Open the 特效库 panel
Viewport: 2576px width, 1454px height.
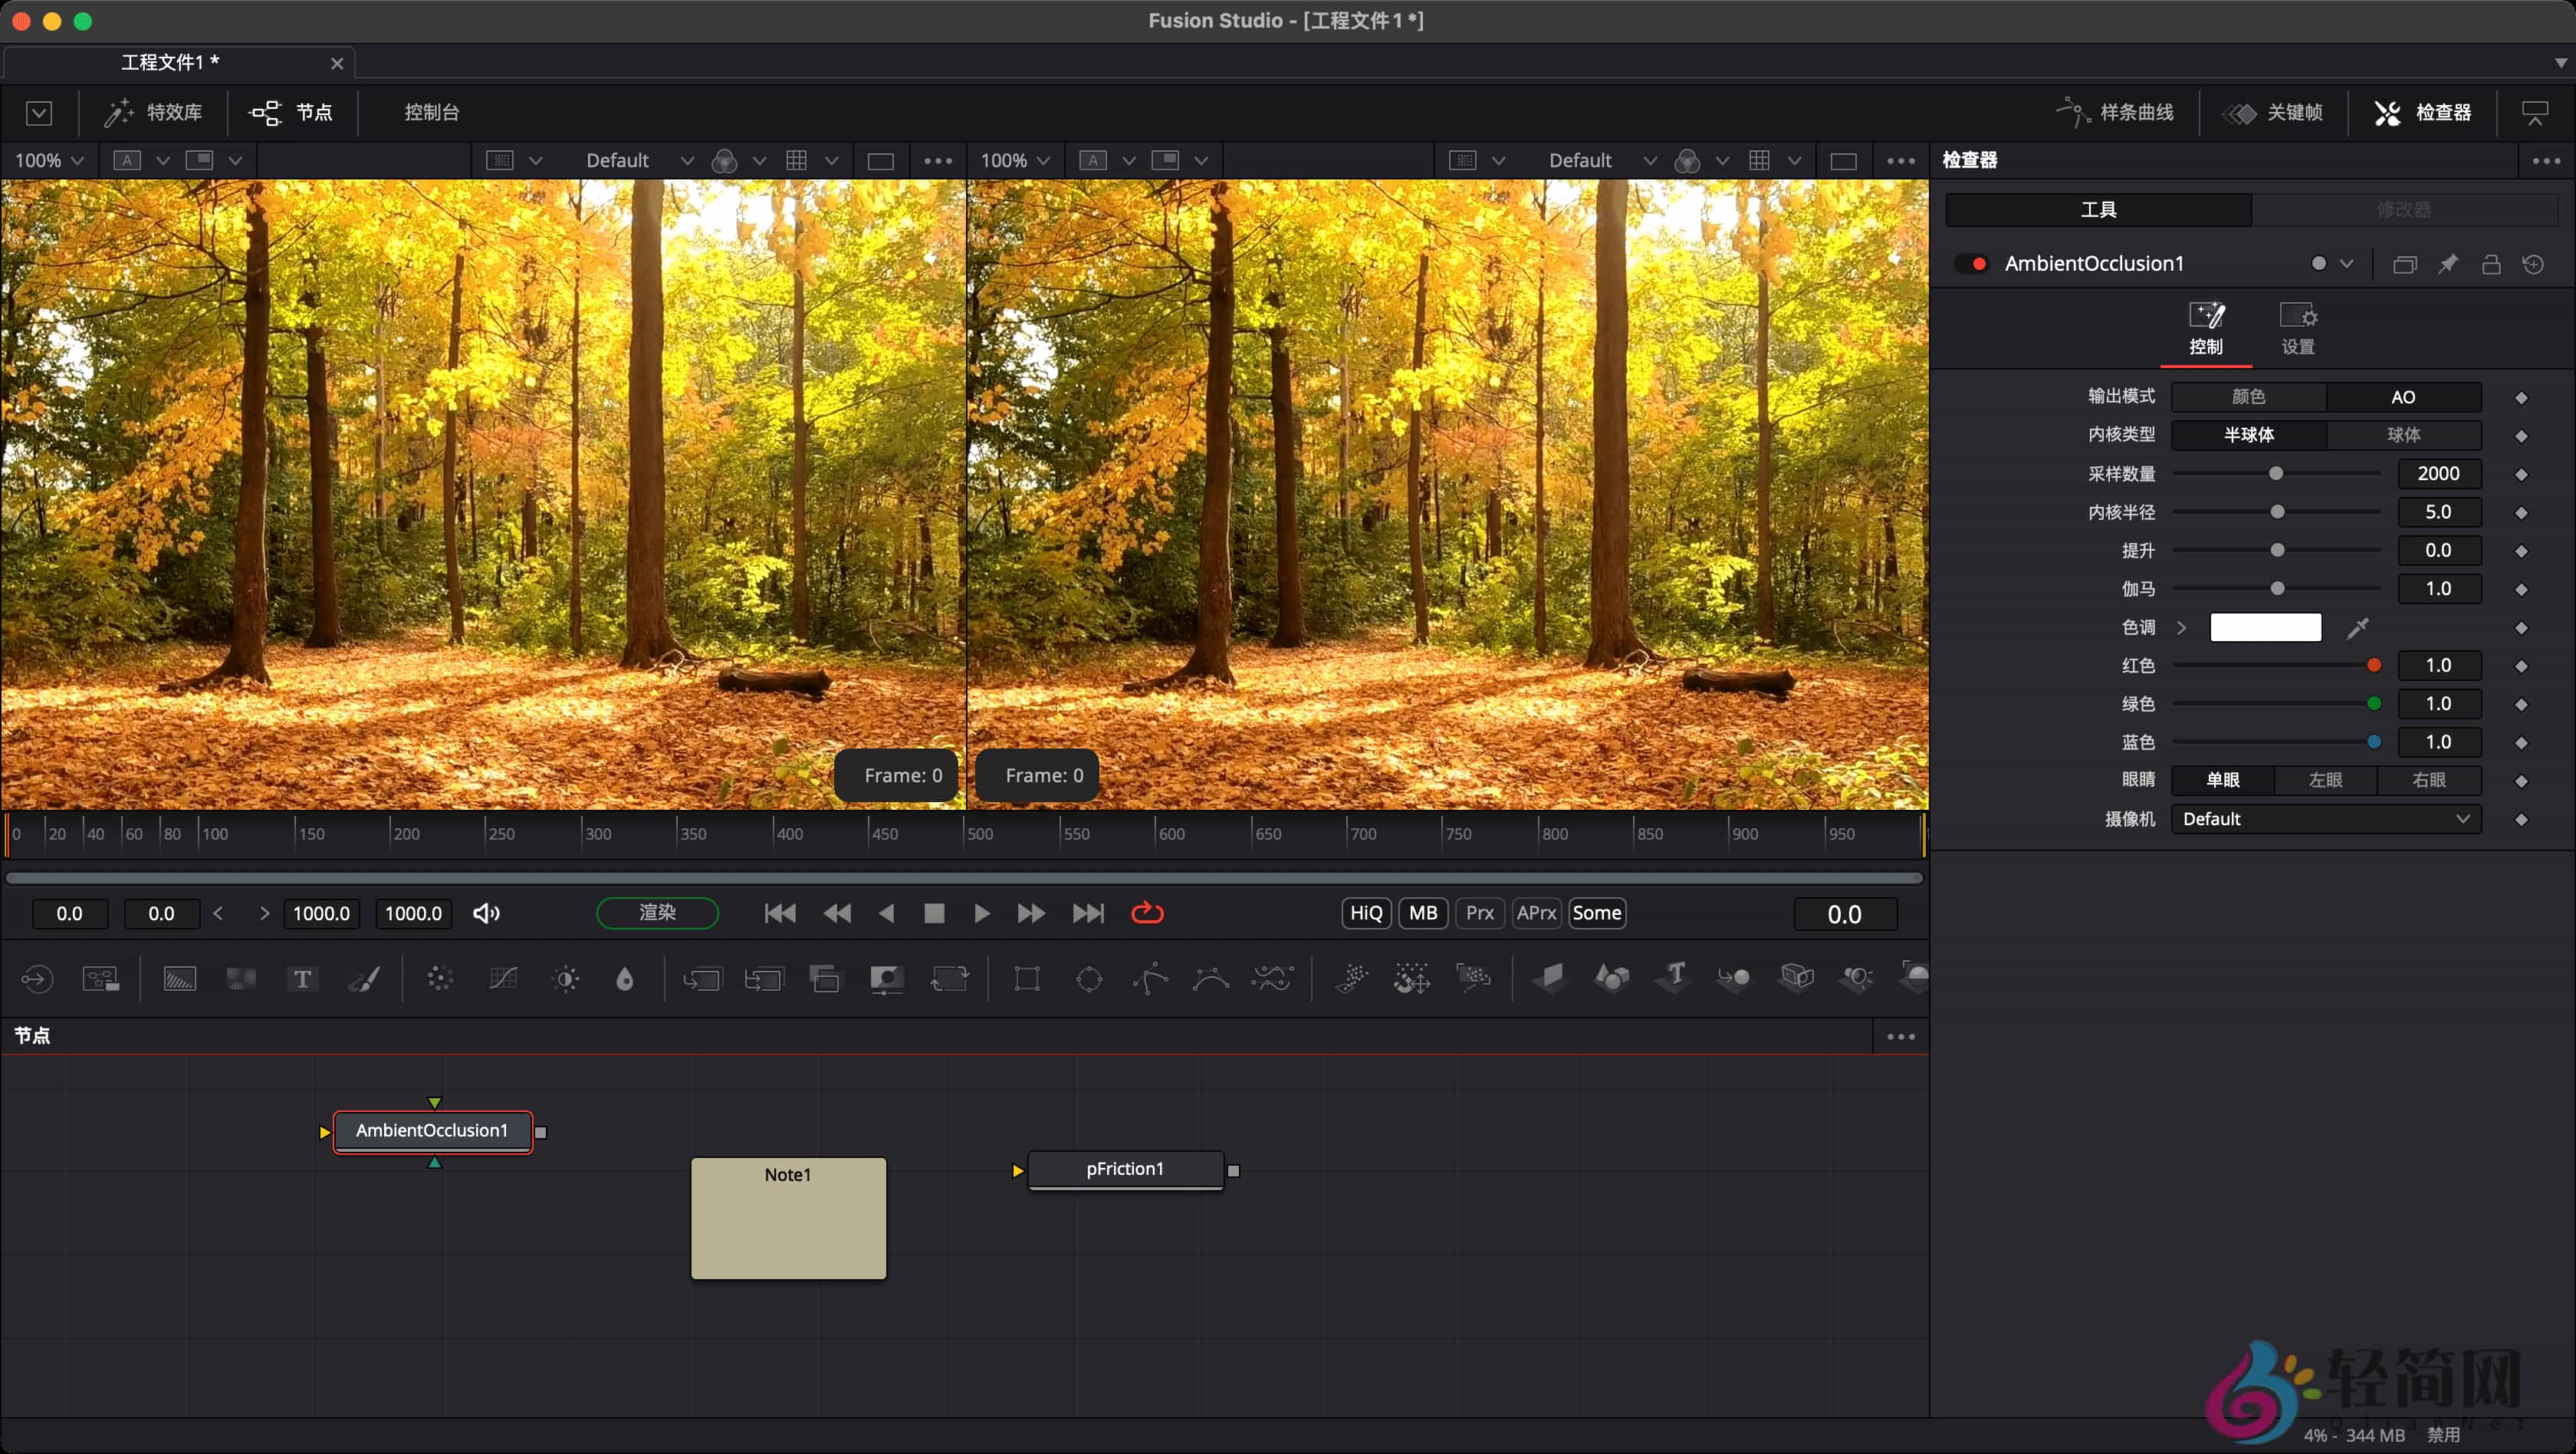point(153,112)
